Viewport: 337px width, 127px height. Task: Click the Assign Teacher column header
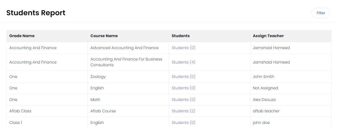click(268, 36)
